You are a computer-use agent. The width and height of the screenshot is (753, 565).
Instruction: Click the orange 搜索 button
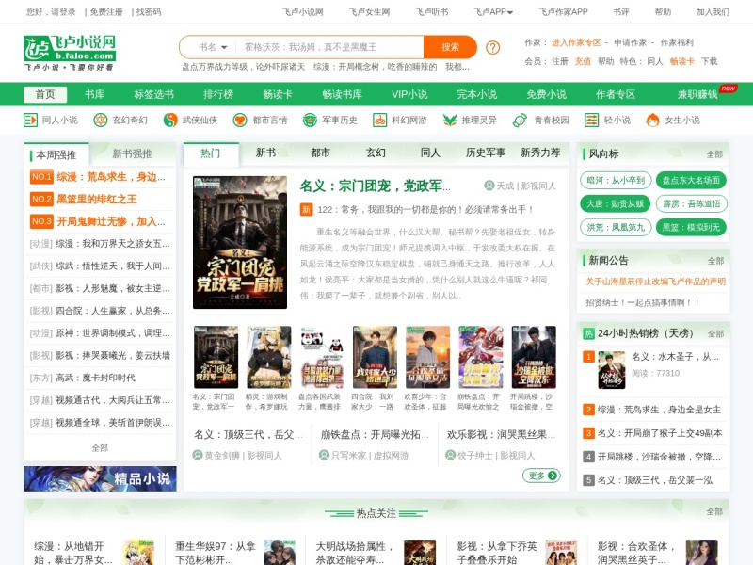pos(451,47)
